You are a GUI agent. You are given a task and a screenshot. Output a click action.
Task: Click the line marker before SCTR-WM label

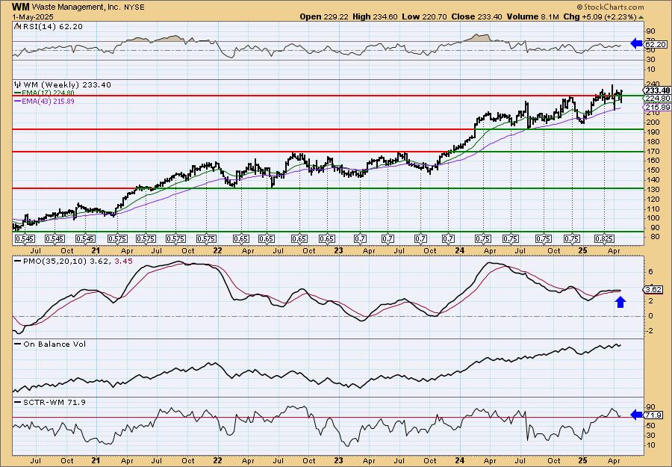[18, 402]
